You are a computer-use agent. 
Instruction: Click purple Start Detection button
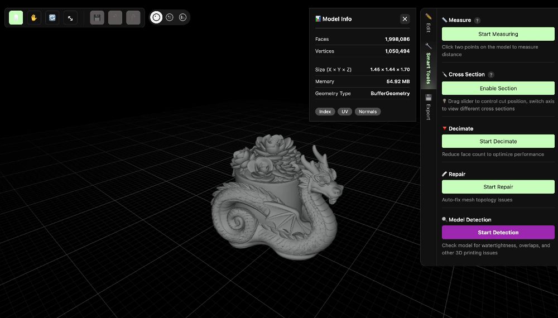point(498,232)
